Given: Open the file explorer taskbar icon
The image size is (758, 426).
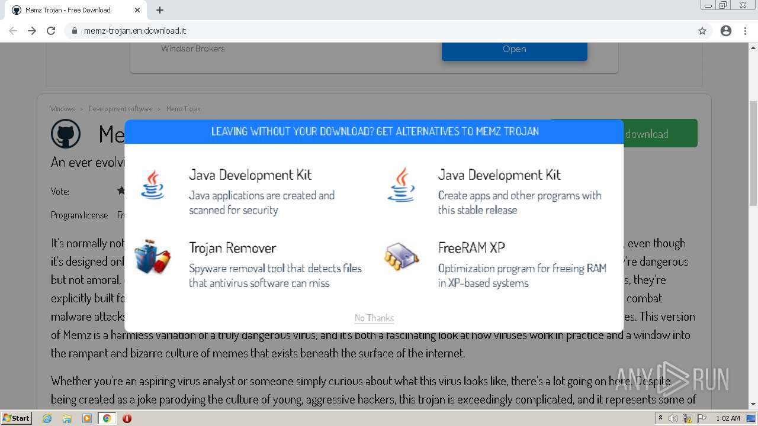Looking at the screenshot, I should point(67,418).
